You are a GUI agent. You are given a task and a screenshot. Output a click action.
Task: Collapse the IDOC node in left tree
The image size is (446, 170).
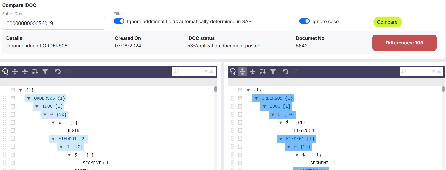coord(37,107)
